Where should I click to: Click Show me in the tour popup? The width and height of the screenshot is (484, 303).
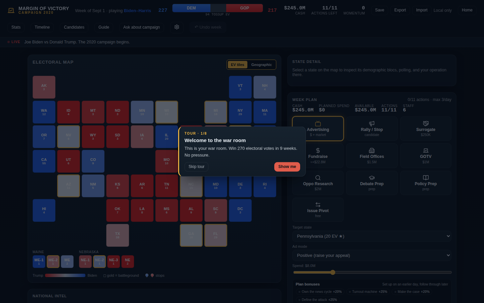287,167
